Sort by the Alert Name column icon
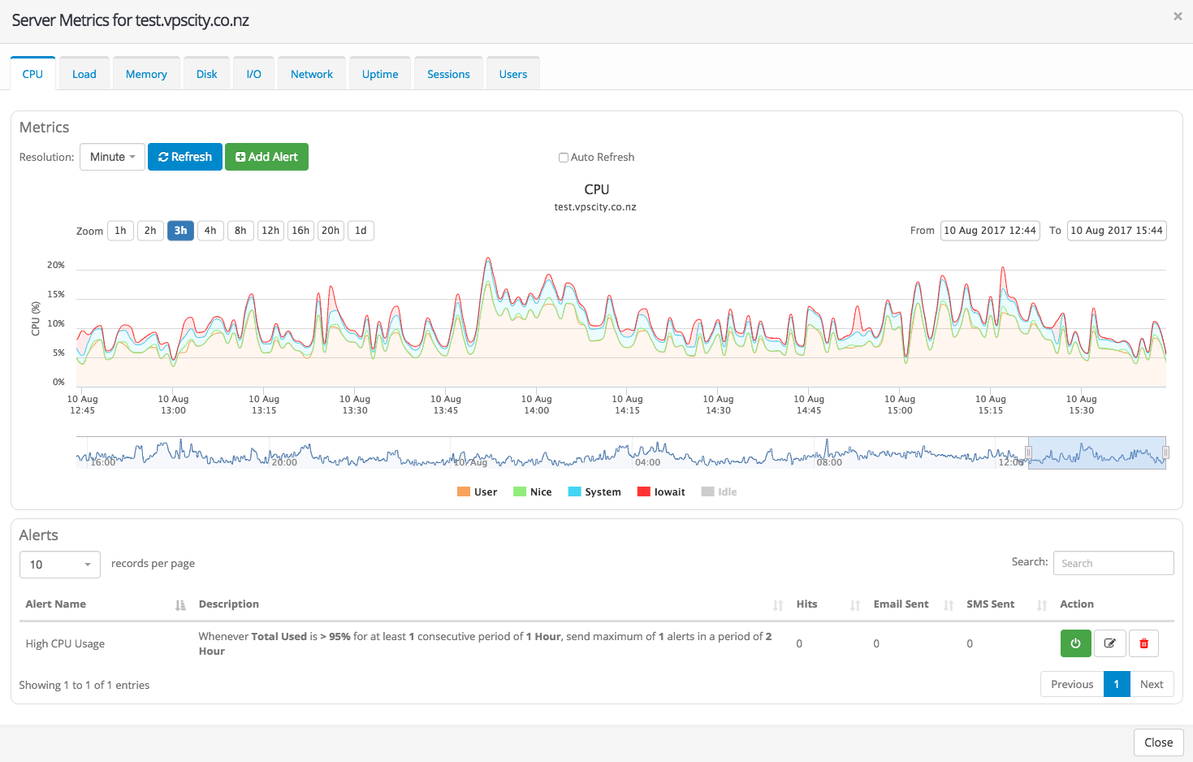The image size is (1193, 762). click(x=180, y=605)
